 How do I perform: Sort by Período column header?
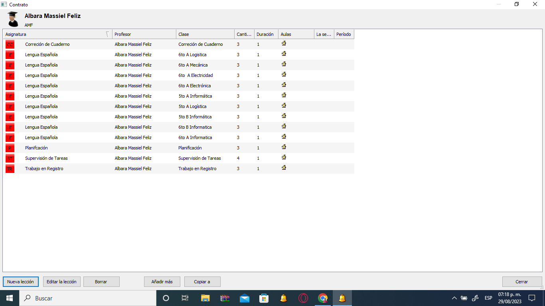tap(344, 34)
